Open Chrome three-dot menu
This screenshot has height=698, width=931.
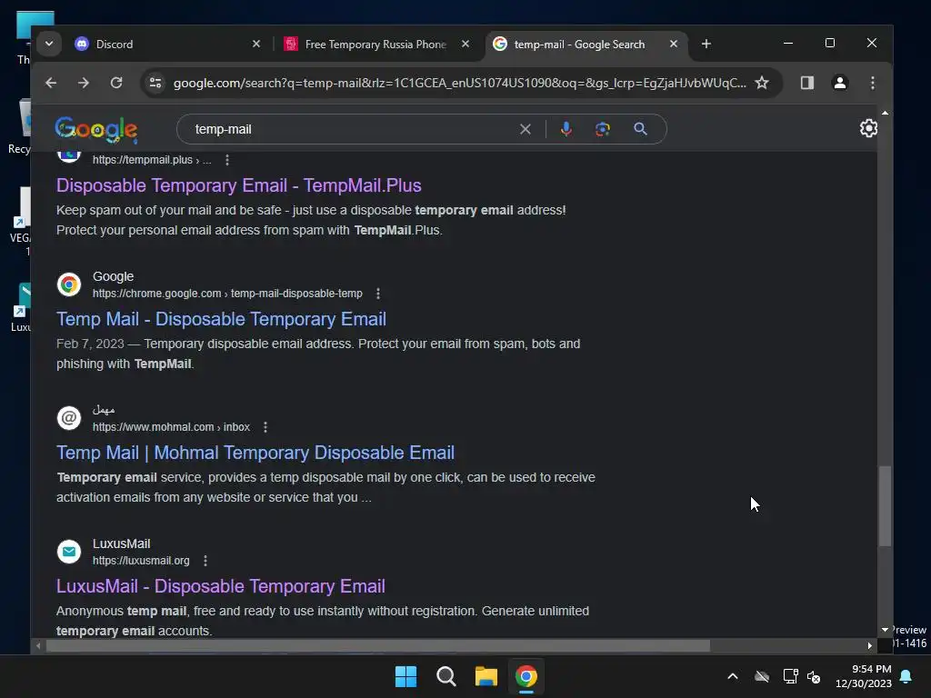coord(872,83)
